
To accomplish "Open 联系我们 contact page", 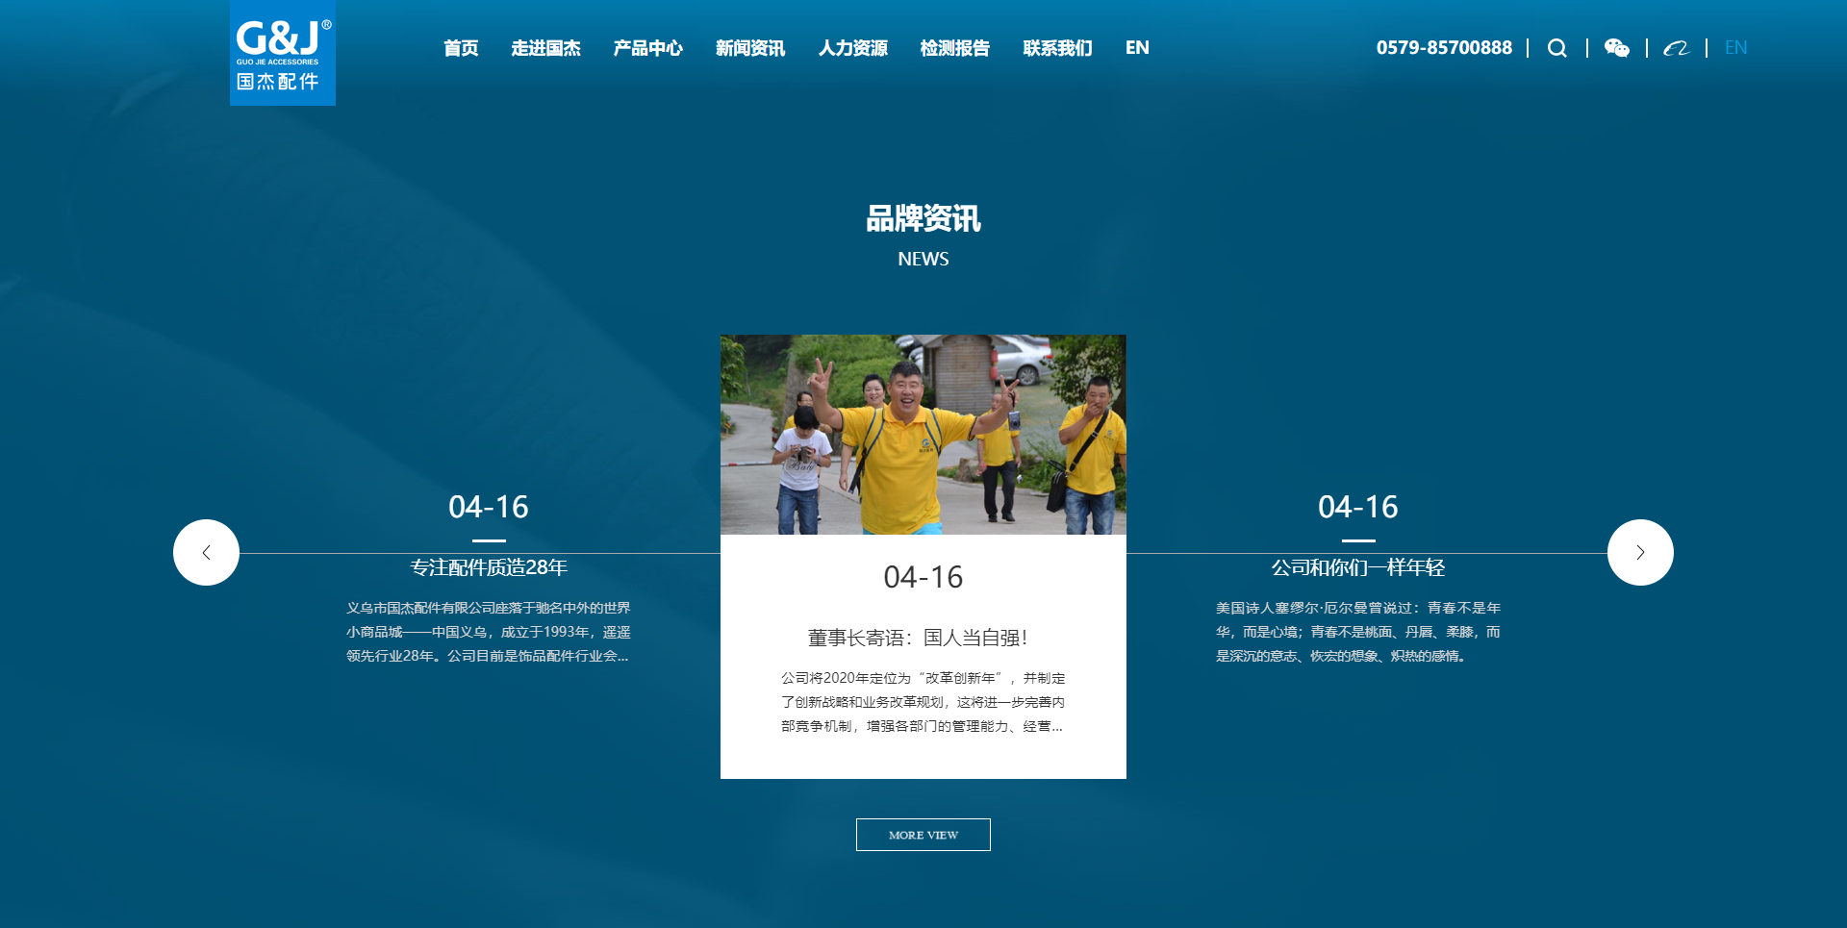I will [x=1057, y=48].
